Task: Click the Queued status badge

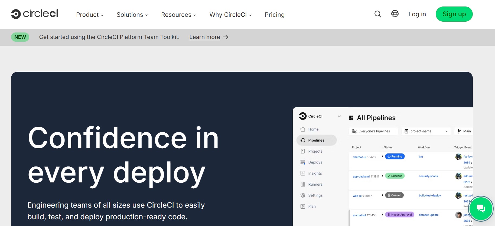Action: 394,195
